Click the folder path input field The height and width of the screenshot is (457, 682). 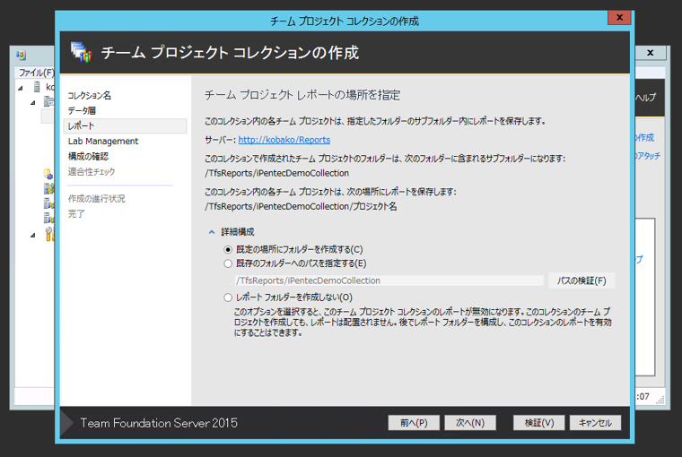[x=389, y=280]
